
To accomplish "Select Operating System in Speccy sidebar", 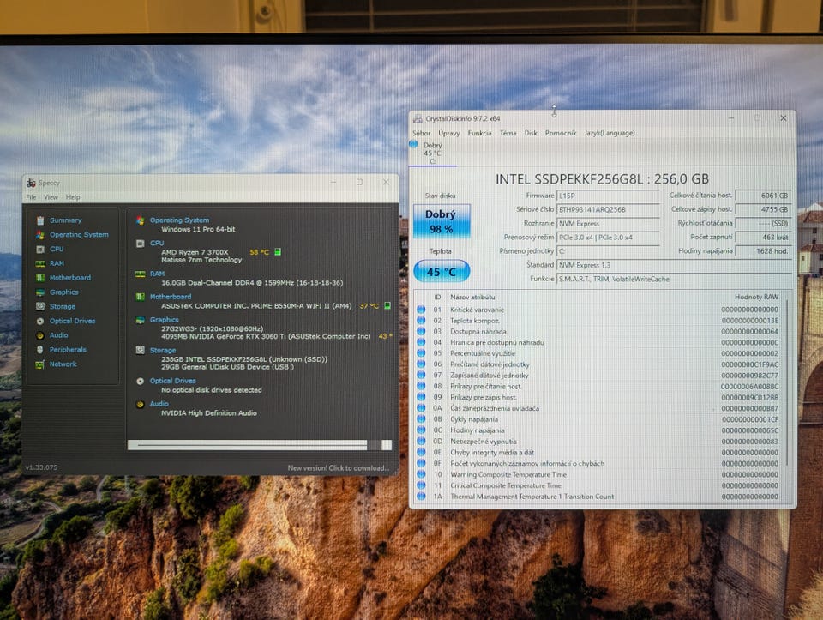I will [x=79, y=235].
